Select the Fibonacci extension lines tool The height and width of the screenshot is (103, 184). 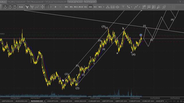[149, 7]
